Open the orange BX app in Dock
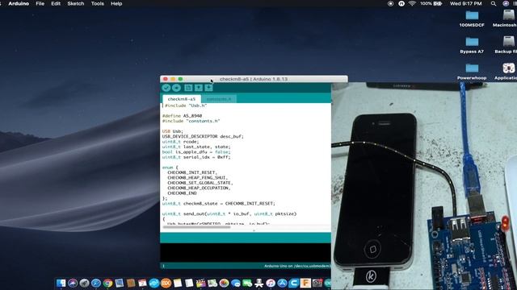This screenshot has width=517, height=290. 166,283
